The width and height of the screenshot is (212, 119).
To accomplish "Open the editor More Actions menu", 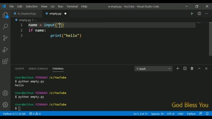I will (x=206, y=14).
